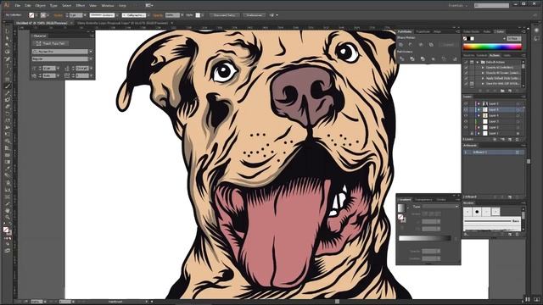543x305 pixels.
Task: Click the search field at top right
Action: tap(492, 6)
